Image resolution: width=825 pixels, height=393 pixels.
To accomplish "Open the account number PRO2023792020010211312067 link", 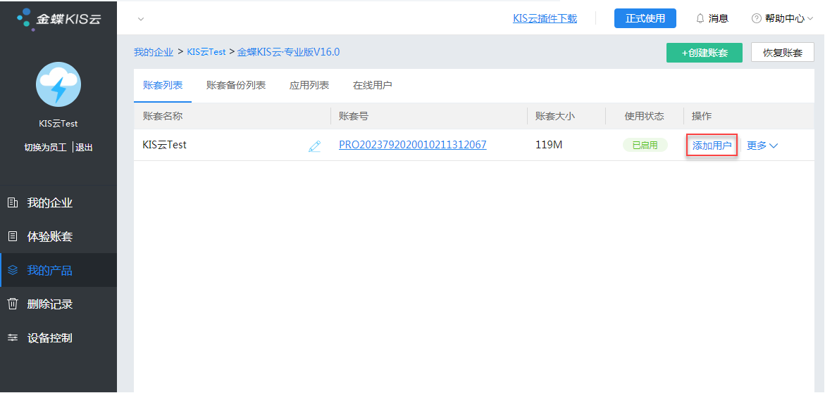I will (x=413, y=145).
